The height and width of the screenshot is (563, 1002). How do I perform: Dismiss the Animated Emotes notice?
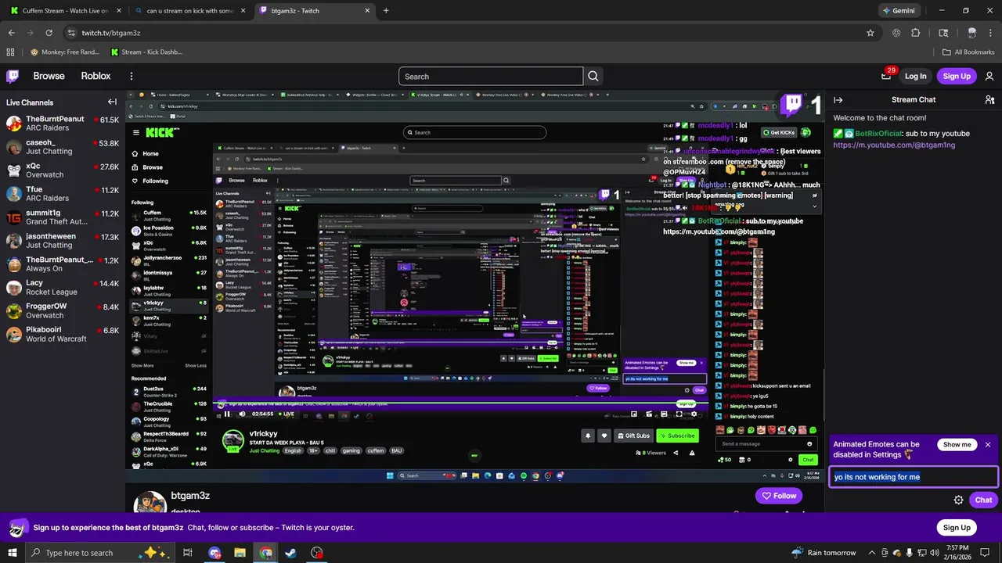point(988,444)
